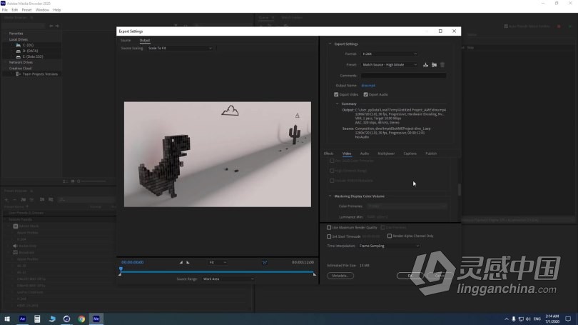This screenshot has width=578, height=325.
Task: Switch to the Publish tab
Action: click(x=431, y=154)
